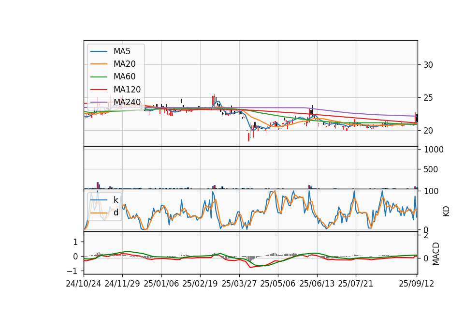This screenshot has height=334, width=464.
Task: Click the price axis value 30
Action: pos(428,65)
